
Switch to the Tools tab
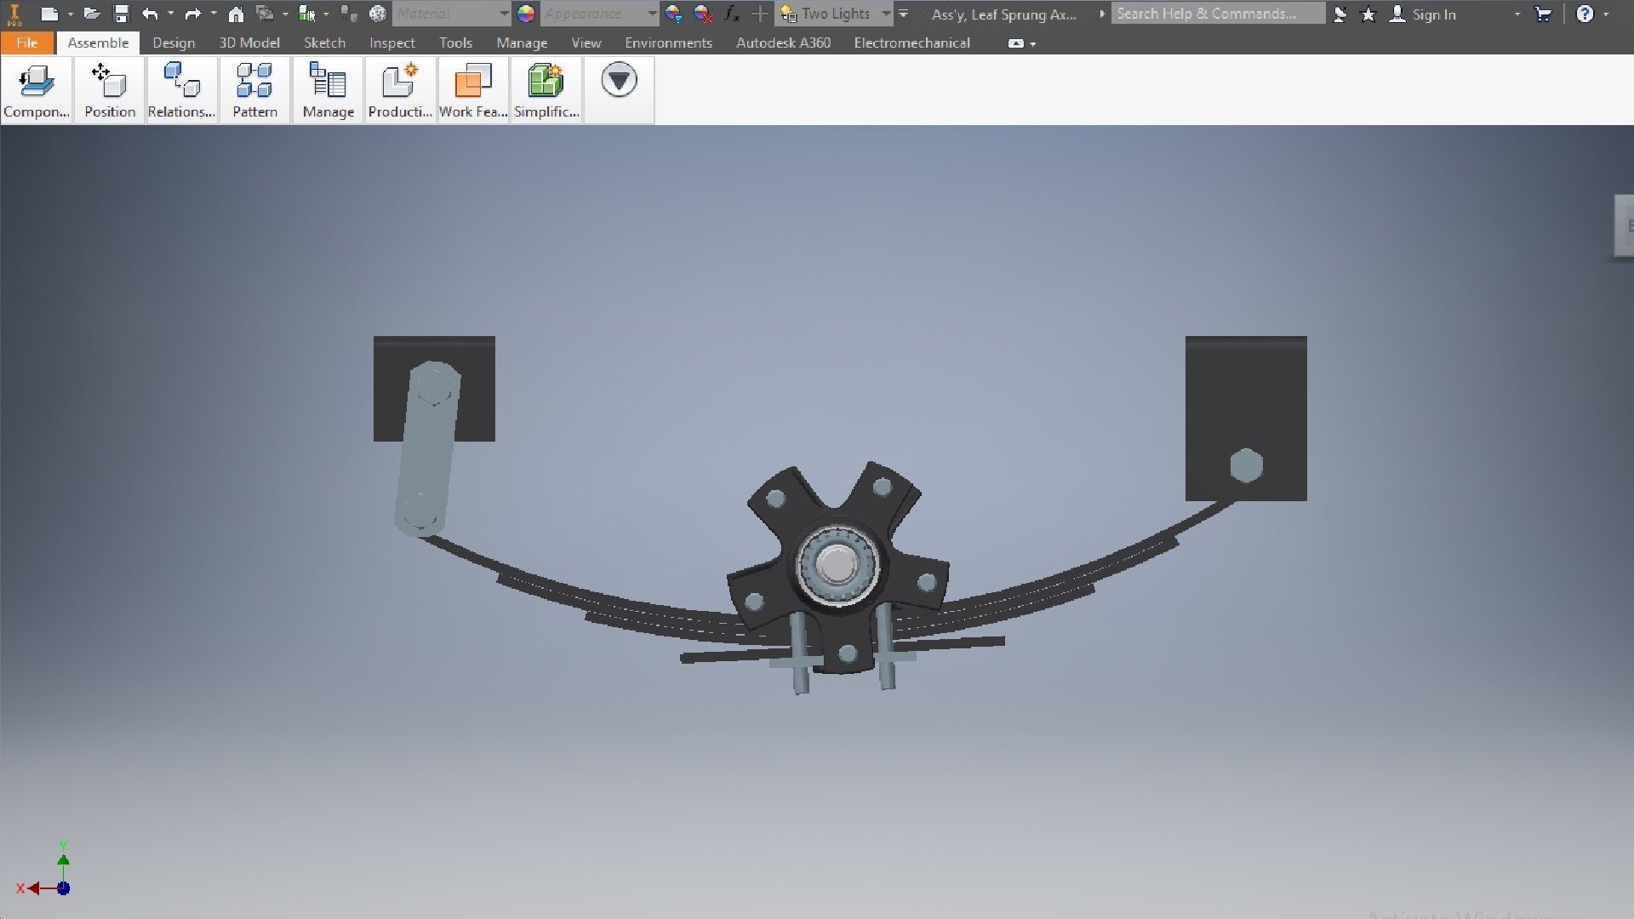coord(455,43)
